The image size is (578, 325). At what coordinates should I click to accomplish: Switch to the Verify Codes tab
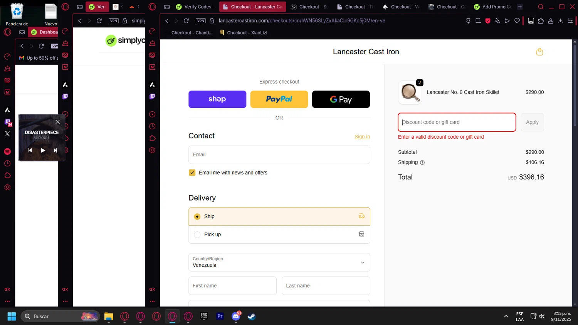click(x=194, y=7)
